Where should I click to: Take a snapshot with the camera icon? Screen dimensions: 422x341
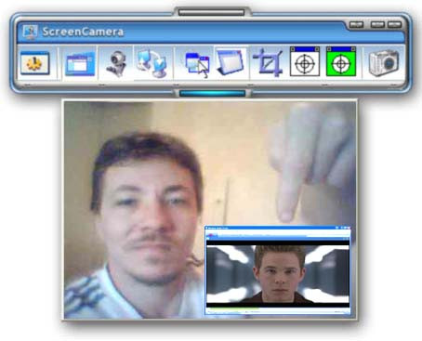(384, 63)
